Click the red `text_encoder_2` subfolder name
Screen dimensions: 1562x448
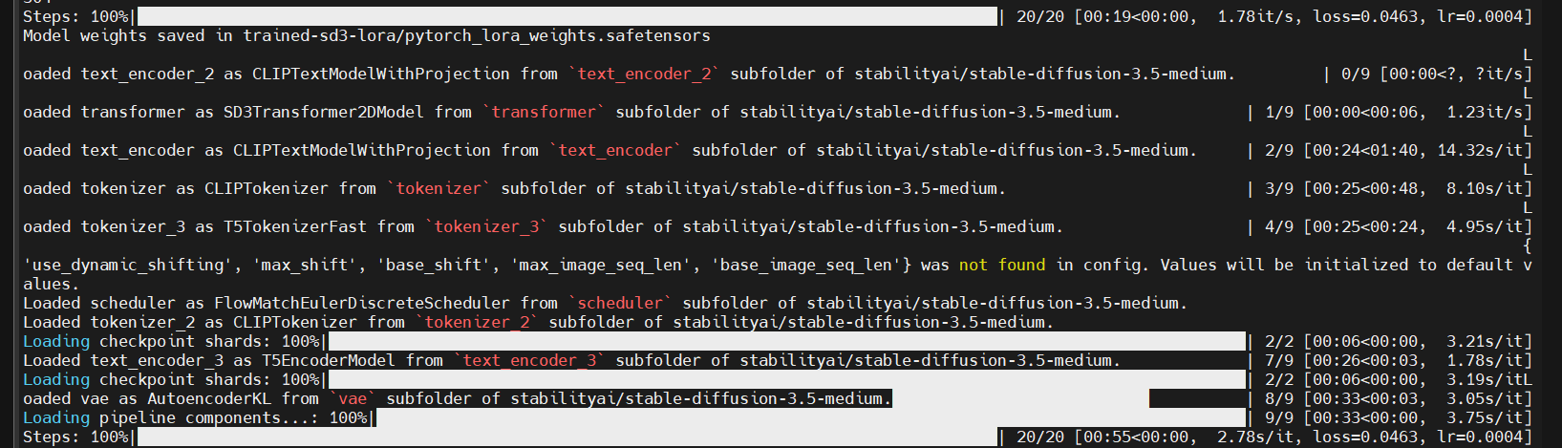(644, 75)
